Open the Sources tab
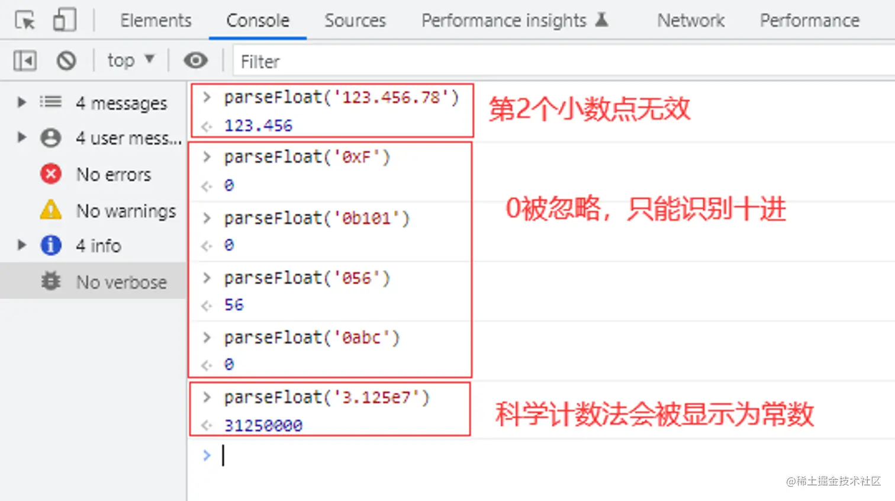Screen dimensions: 895x501 click(355, 21)
